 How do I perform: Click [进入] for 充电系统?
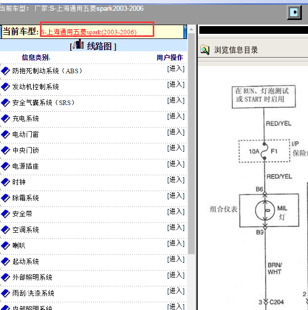[176, 116]
